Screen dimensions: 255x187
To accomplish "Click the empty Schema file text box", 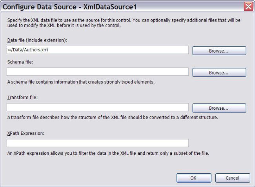I will pos(98,72).
